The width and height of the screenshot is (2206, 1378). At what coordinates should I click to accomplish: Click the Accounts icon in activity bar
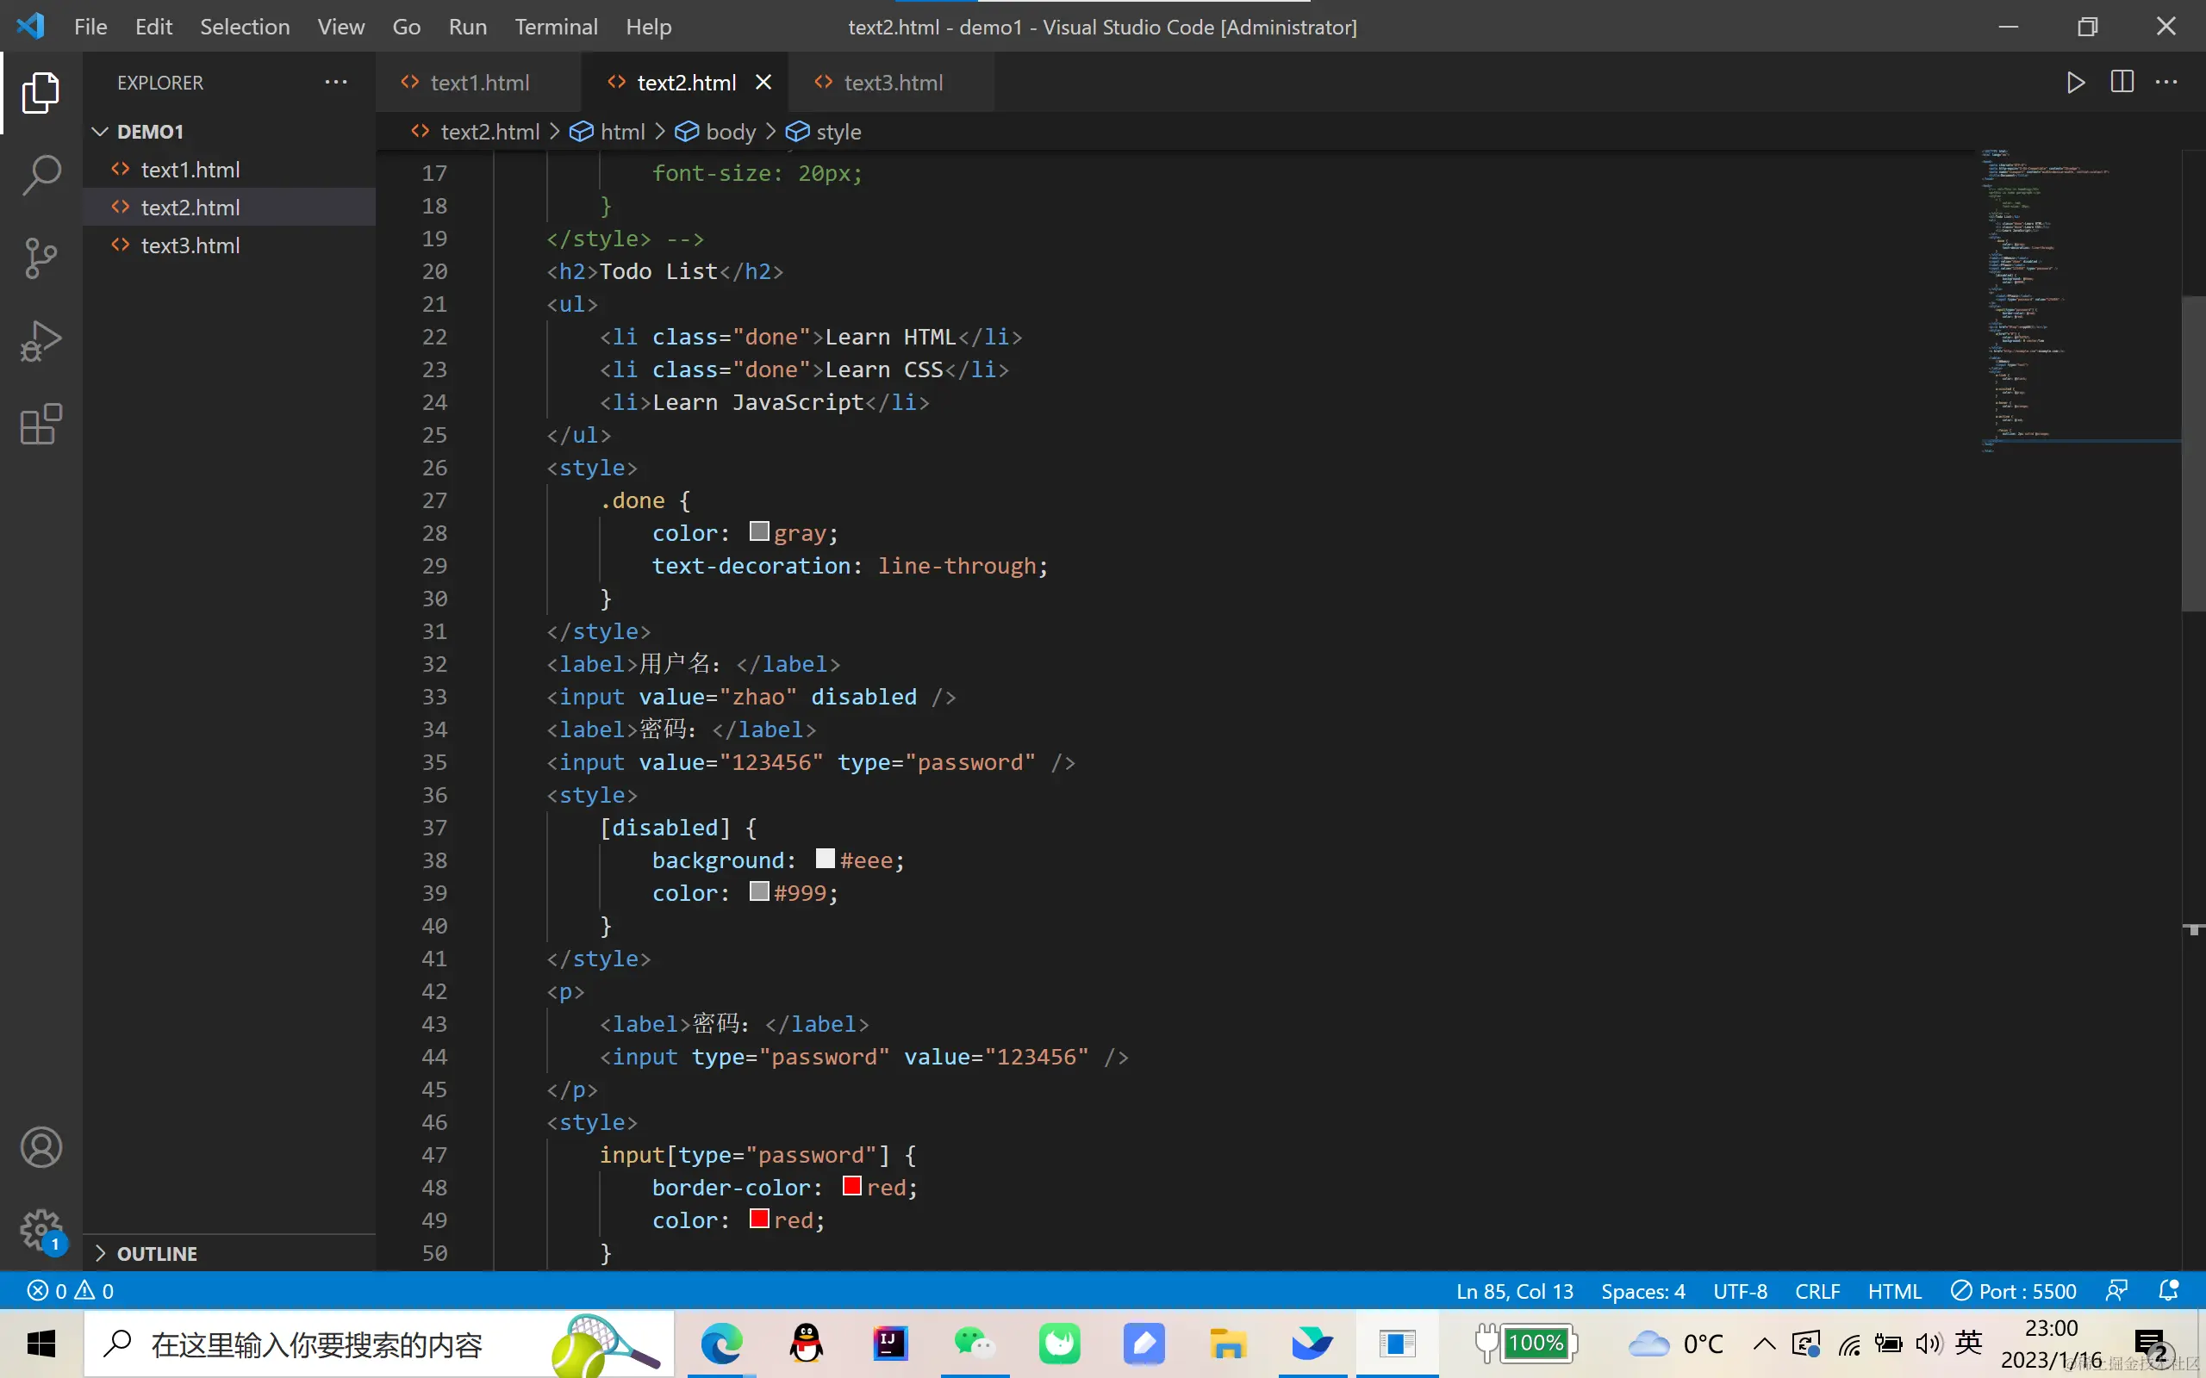point(41,1147)
